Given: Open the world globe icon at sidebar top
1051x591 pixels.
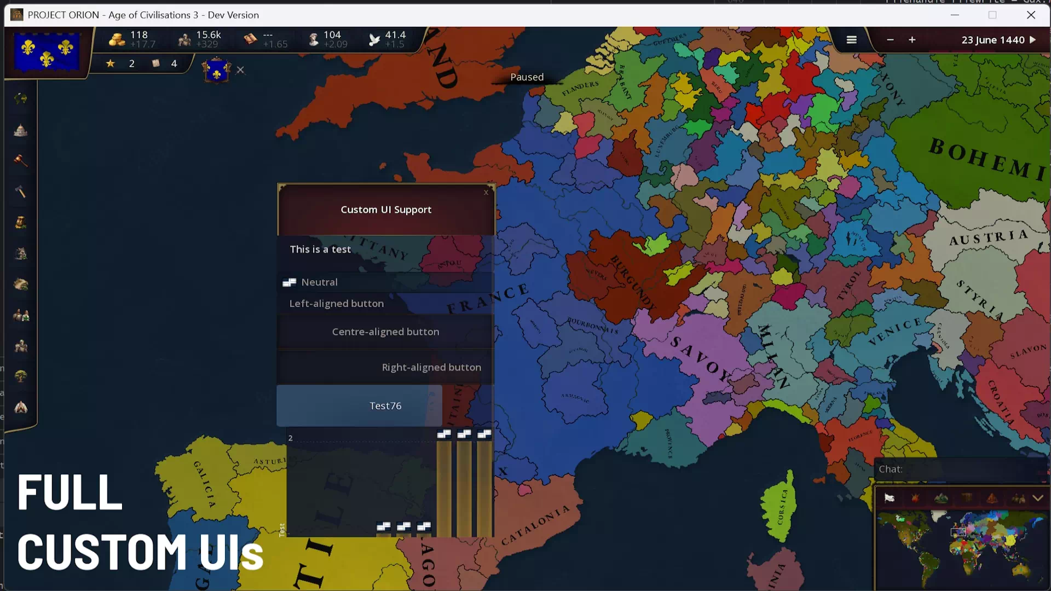Looking at the screenshot, I should (21, 99).
